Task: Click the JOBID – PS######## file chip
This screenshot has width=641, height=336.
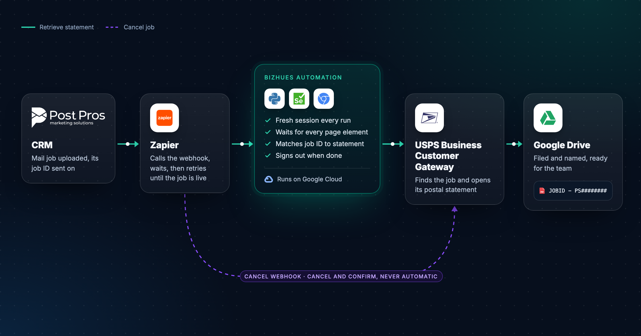Action: 573,191
